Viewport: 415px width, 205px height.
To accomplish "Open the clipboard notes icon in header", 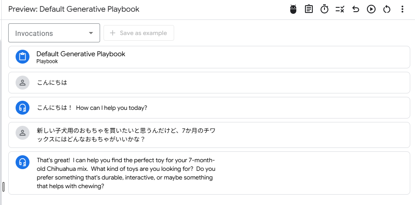I will 308,9.
